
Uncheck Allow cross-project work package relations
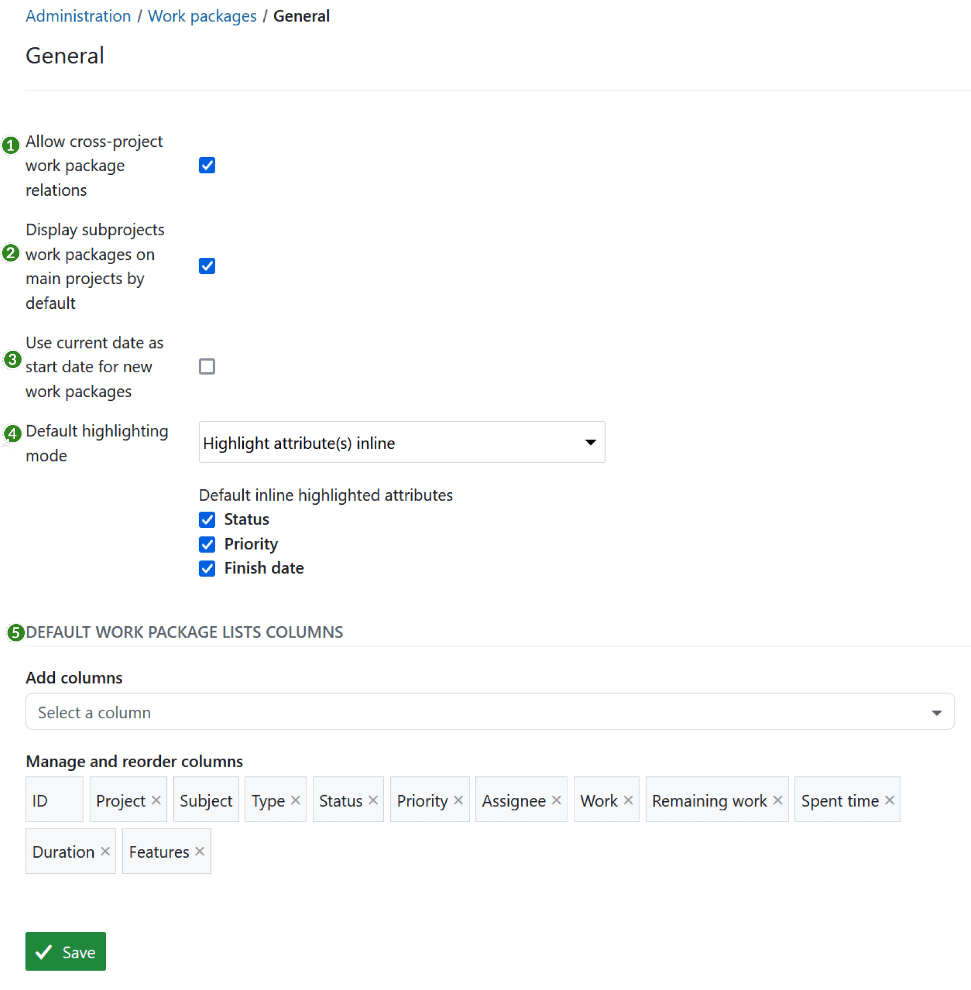tap(207, 165)
